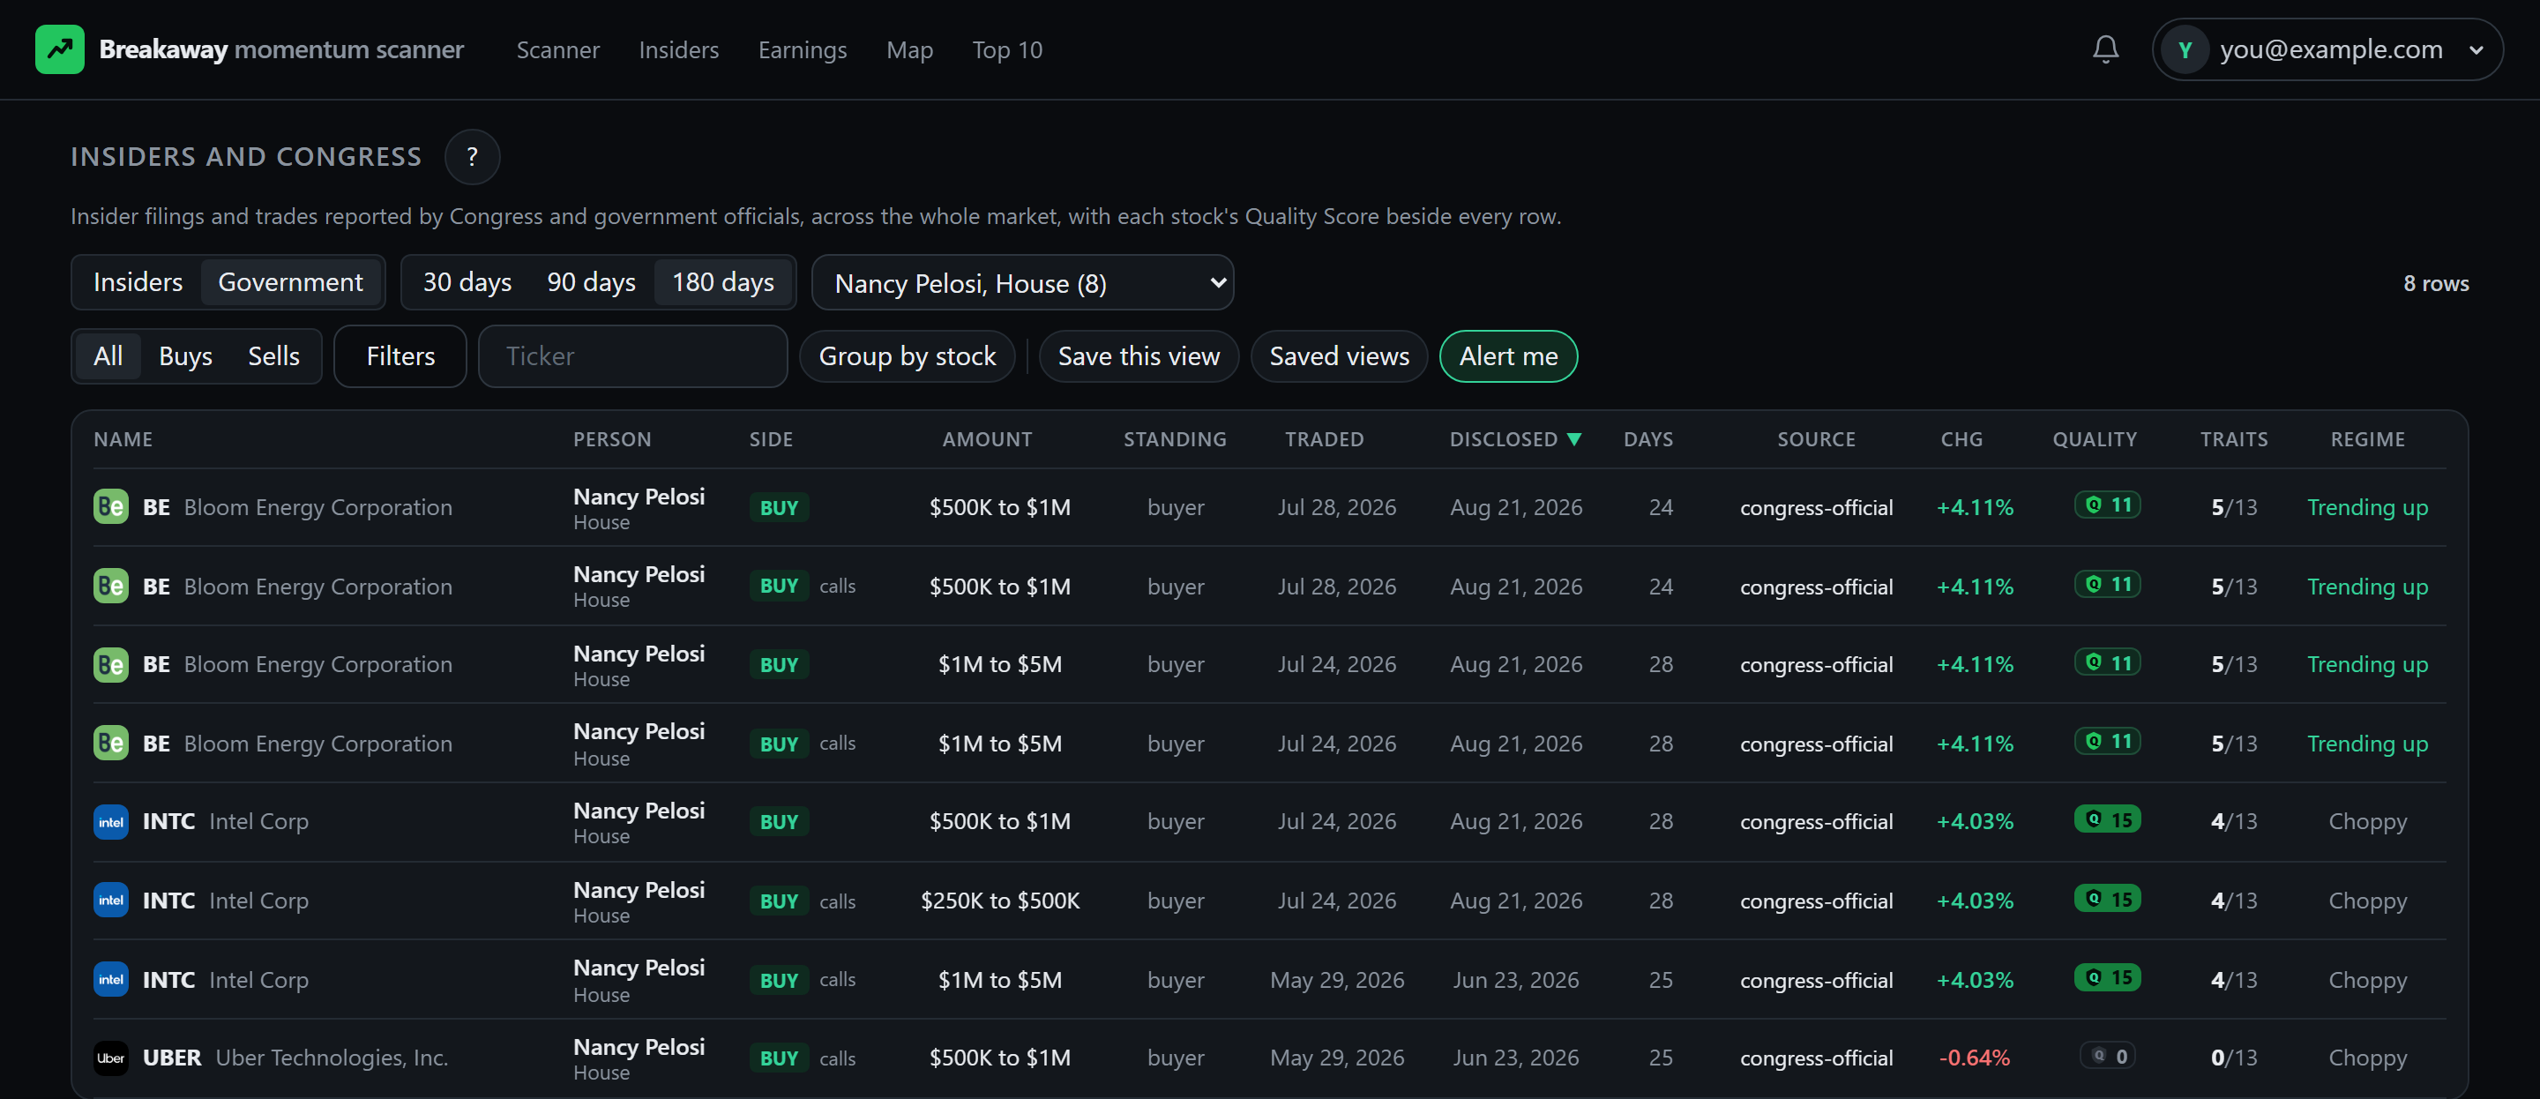The image size is (2540, 1099).
Task: Click the Disclosed column sort arrow
Action: 1574,439
